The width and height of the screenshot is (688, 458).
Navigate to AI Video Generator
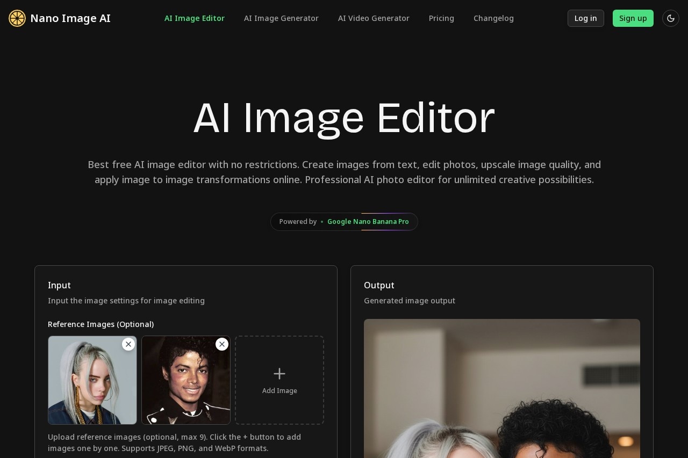pyautogui.click(x=374, y=18)
